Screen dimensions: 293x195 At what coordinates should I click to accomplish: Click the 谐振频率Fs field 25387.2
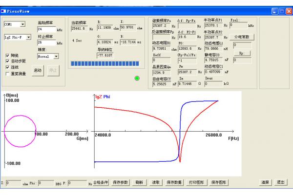tap(161, 25)
